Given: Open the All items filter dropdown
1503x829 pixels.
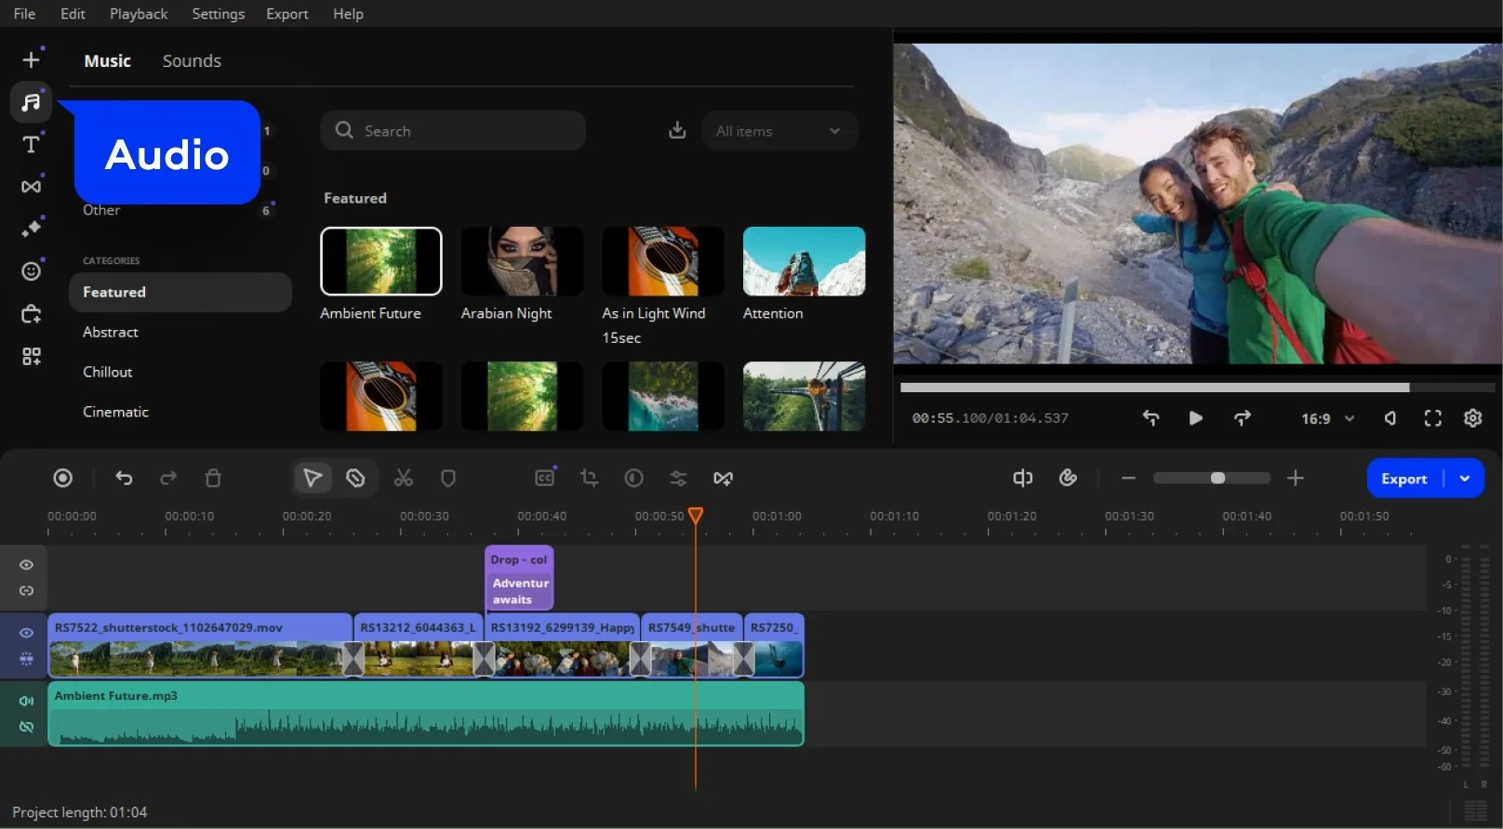Looking at the screenshot, I should tap(778, 131).
